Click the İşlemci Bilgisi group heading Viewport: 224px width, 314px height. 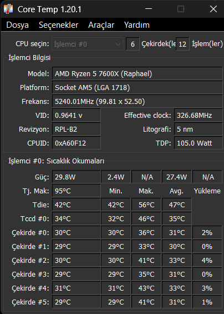pos(29,58)
